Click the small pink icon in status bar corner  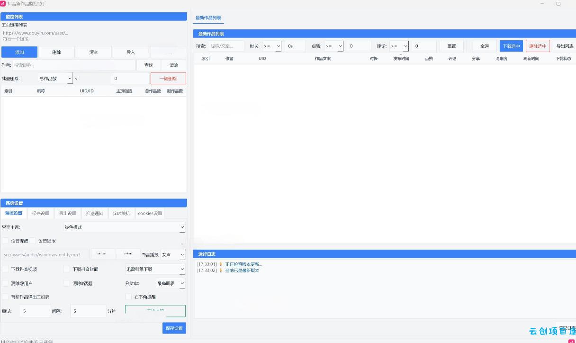click(571, 341)
